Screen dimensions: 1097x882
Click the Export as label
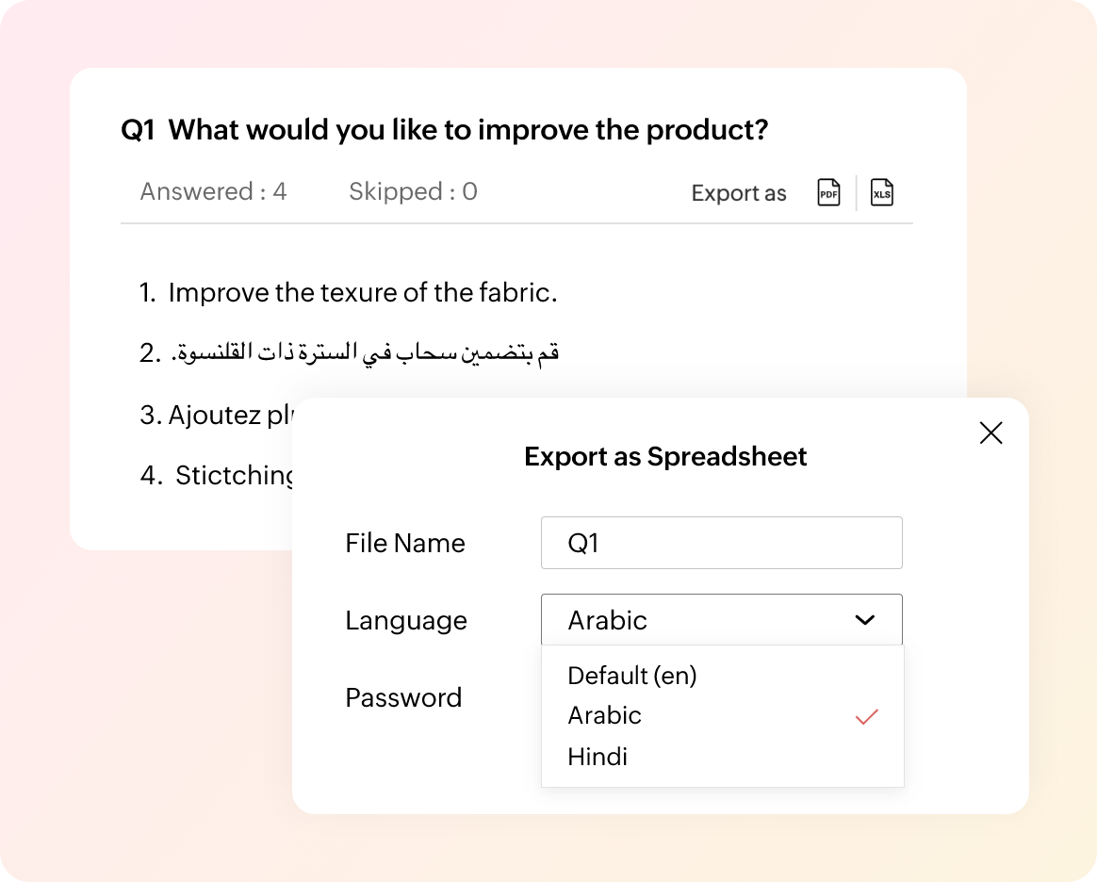739,192
